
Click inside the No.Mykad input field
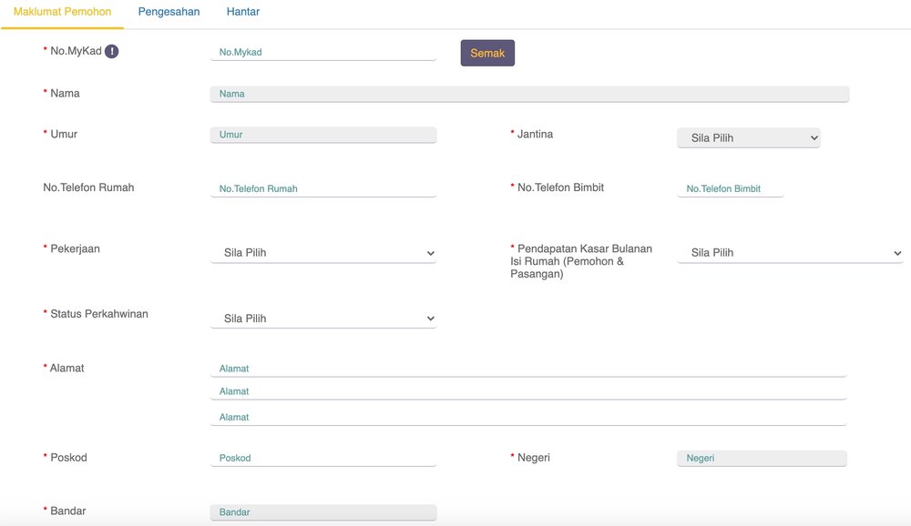pyautogui.click(x=323, y=52)
